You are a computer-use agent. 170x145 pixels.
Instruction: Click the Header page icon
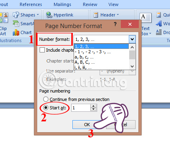coord(96,15)
